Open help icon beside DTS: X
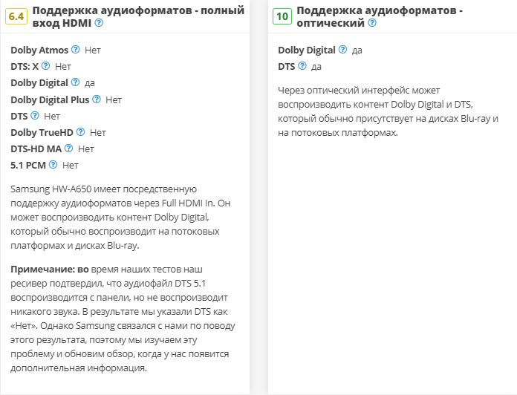Viewport: 517px width, 395px height. (46, 66)
